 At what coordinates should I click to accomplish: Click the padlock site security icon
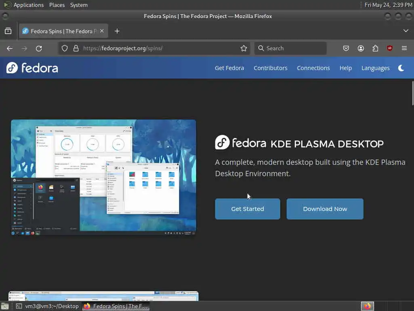pos(76,49)
